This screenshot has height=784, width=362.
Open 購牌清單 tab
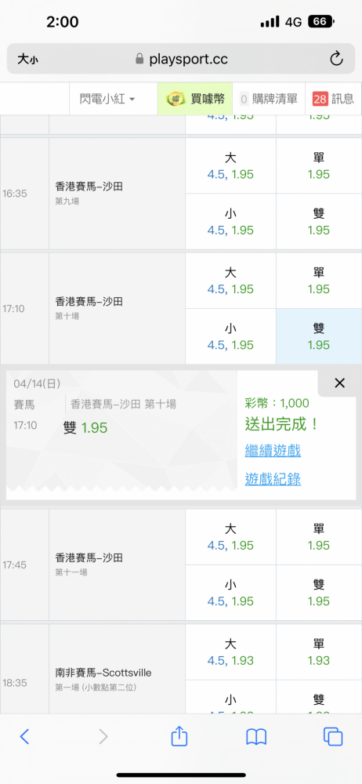coord(269,99)
